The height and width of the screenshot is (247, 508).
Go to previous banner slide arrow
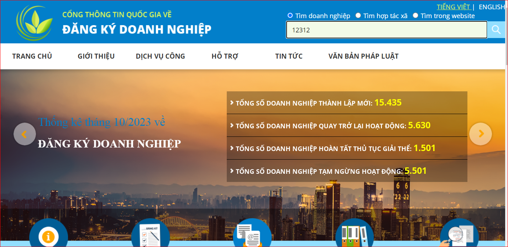(25, 134)
